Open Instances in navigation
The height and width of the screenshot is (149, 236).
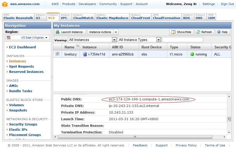[x=18, y=61]
